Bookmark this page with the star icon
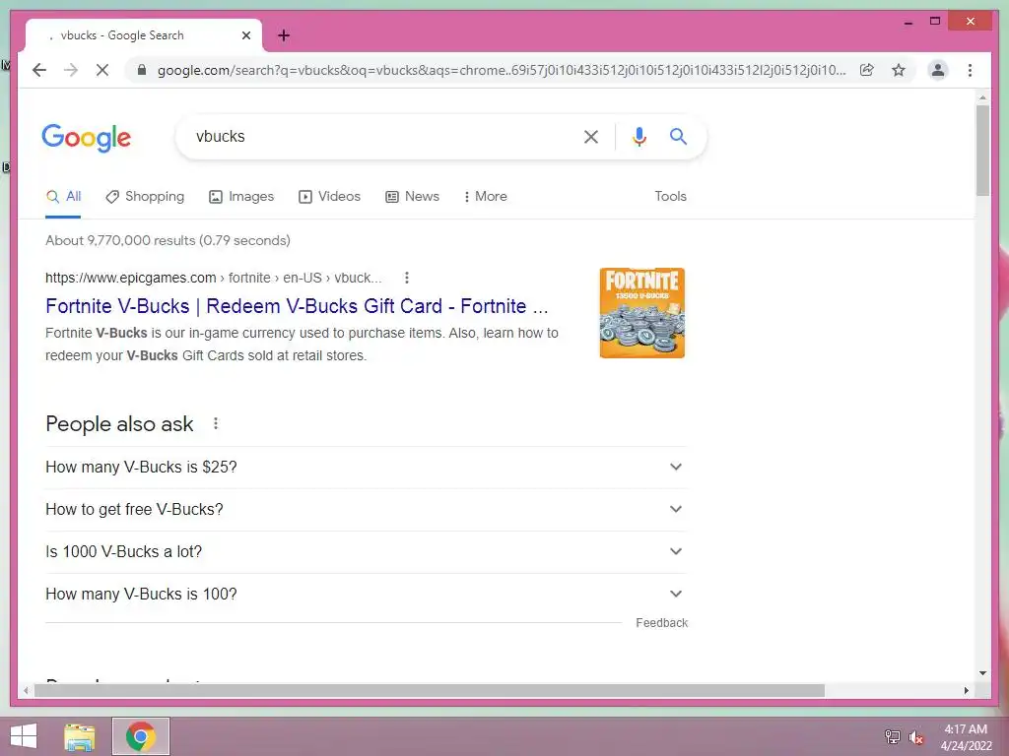The width and height of the screenshot is (1009, 756). [x=899, y=70]
